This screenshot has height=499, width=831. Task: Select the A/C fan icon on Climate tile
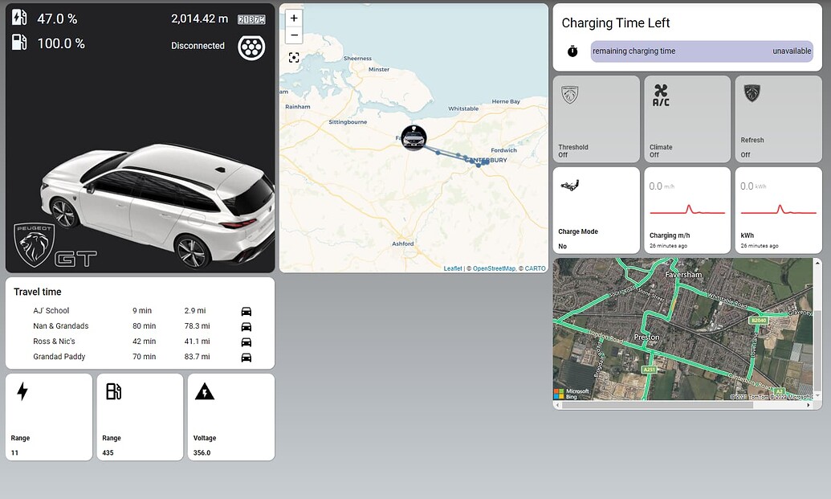point(661,94)
